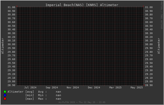Image resolution: width=164 pixels, height=105 pixels.
Task: Click the AirPuff 2025 timestamp footer
Action: 82,102
